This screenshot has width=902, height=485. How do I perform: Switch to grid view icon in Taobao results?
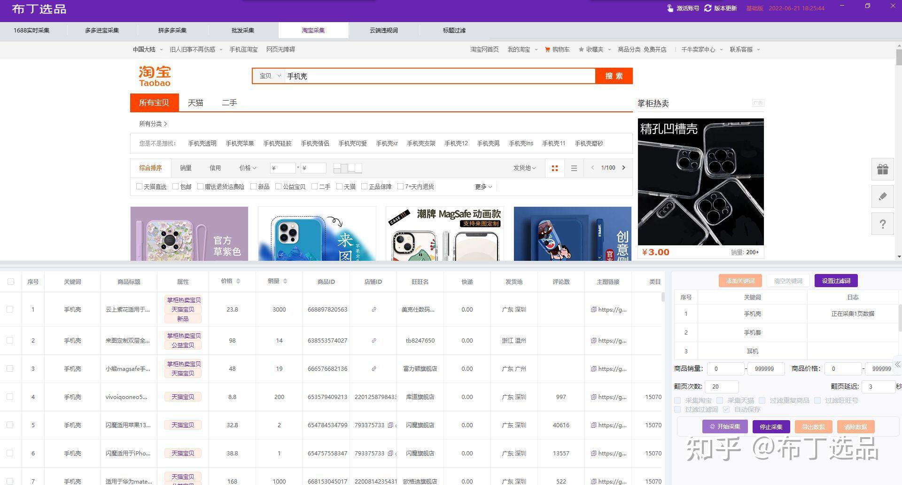click(x=555, y=168)
